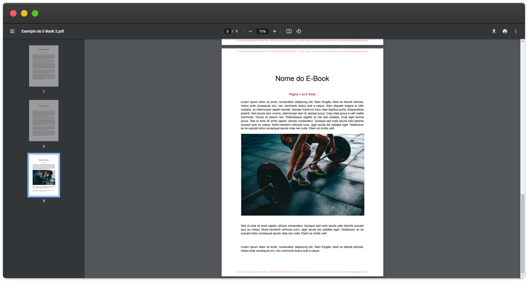Image resolution: width=528 pixels, height=281 pixels.
Task: Toggle the sidebar hamburger menu
Action: pos(12,31)
